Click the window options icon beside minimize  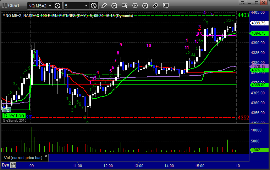243,2
